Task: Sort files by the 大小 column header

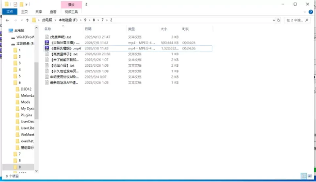Action: pos(164,29)
